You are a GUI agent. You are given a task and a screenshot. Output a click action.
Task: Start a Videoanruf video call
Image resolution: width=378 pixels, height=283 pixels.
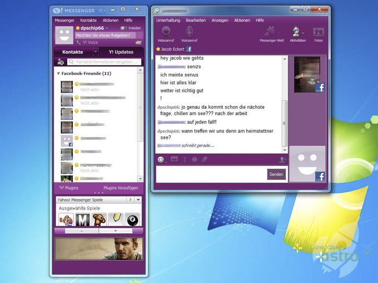point(165,33)
